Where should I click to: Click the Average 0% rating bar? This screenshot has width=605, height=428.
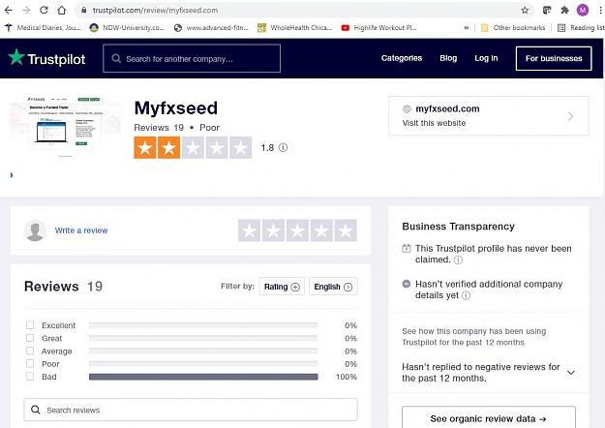[203, 351]
